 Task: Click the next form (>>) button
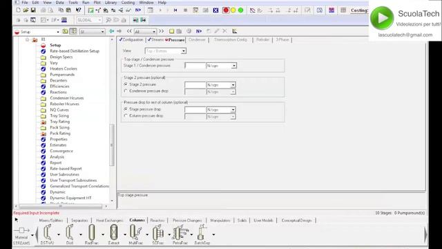[161, 31]
